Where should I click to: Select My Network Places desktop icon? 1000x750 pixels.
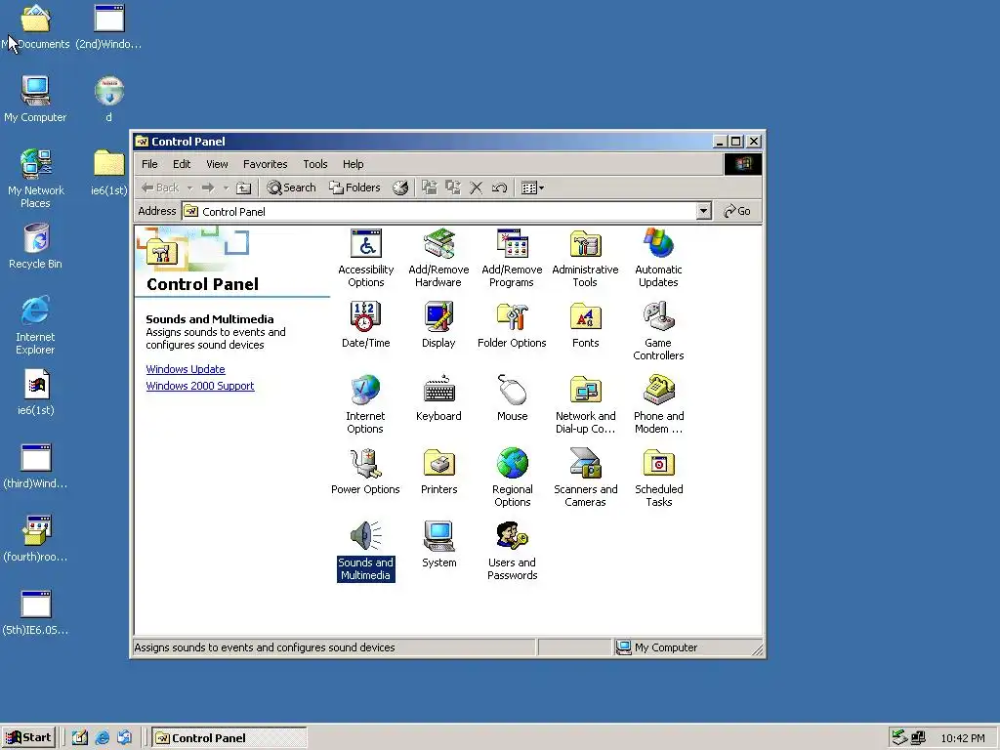pyautogui.click(x=36, y=178)
